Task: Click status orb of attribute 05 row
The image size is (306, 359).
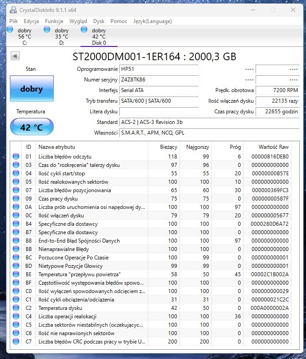Action: pyautogui.click(x=16, y=182)
